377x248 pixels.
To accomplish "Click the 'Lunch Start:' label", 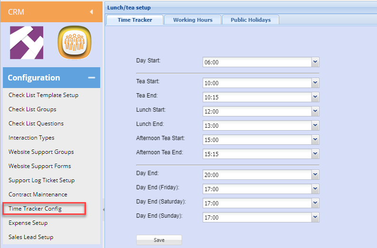I will tap(151, 110).
